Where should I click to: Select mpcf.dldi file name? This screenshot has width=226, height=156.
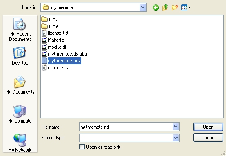pyautogui.click(x=57, y=47)
